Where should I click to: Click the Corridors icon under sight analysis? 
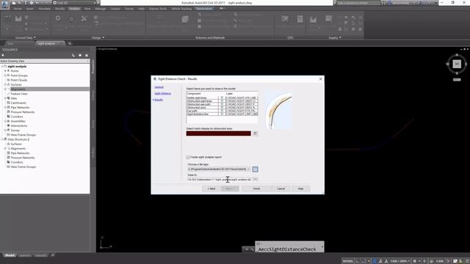pos(8,117)
